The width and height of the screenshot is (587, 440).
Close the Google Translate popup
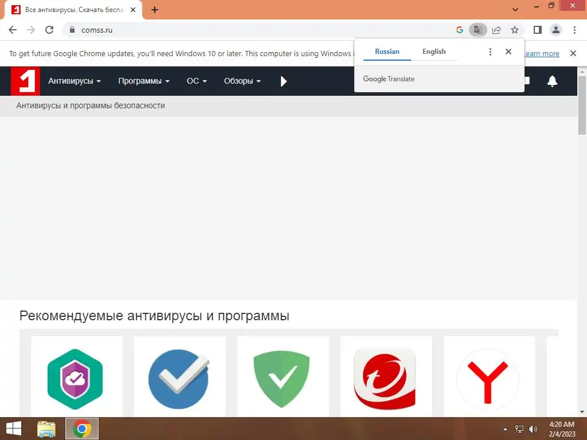point(508,52)
